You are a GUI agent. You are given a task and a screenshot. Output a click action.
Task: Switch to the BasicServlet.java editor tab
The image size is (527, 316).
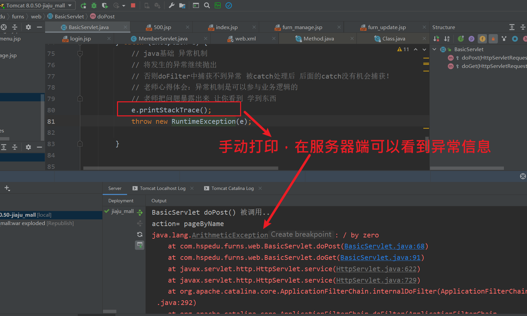[88, 27]
